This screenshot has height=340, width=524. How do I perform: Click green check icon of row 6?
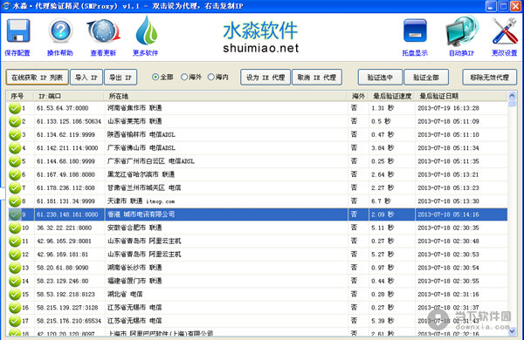pyautogui.click(x=14, y=174)
